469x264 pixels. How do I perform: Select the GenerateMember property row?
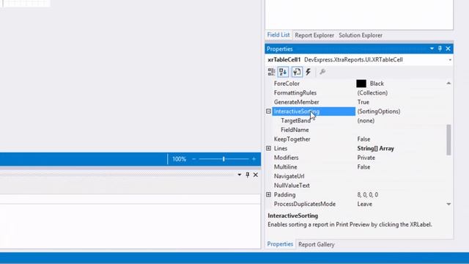(x=359, y=102)
